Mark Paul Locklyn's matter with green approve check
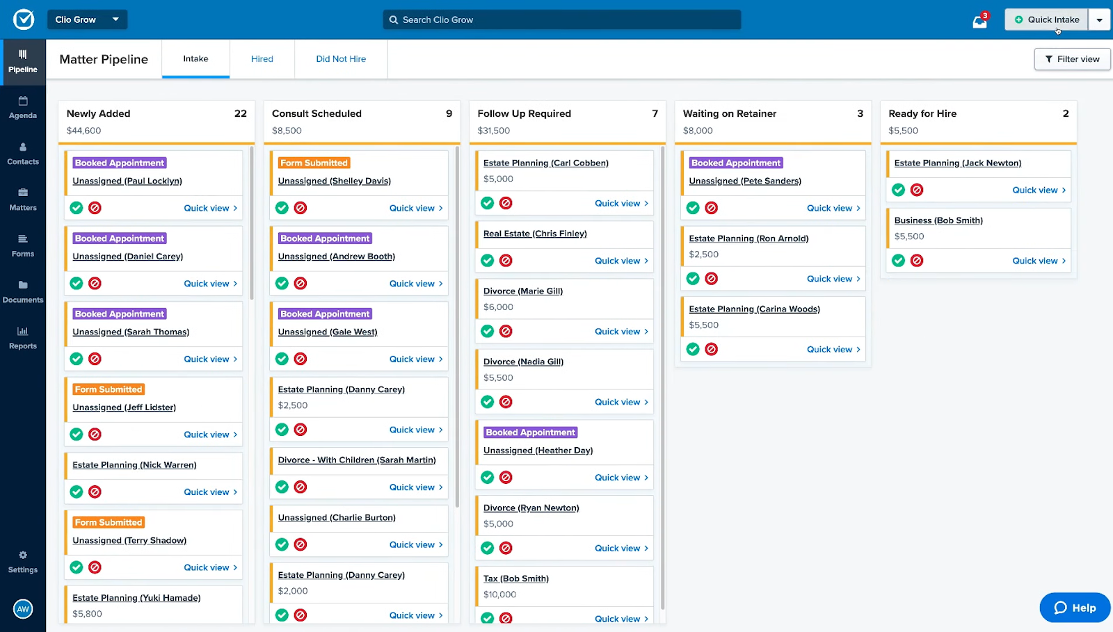 click(76, 207)
